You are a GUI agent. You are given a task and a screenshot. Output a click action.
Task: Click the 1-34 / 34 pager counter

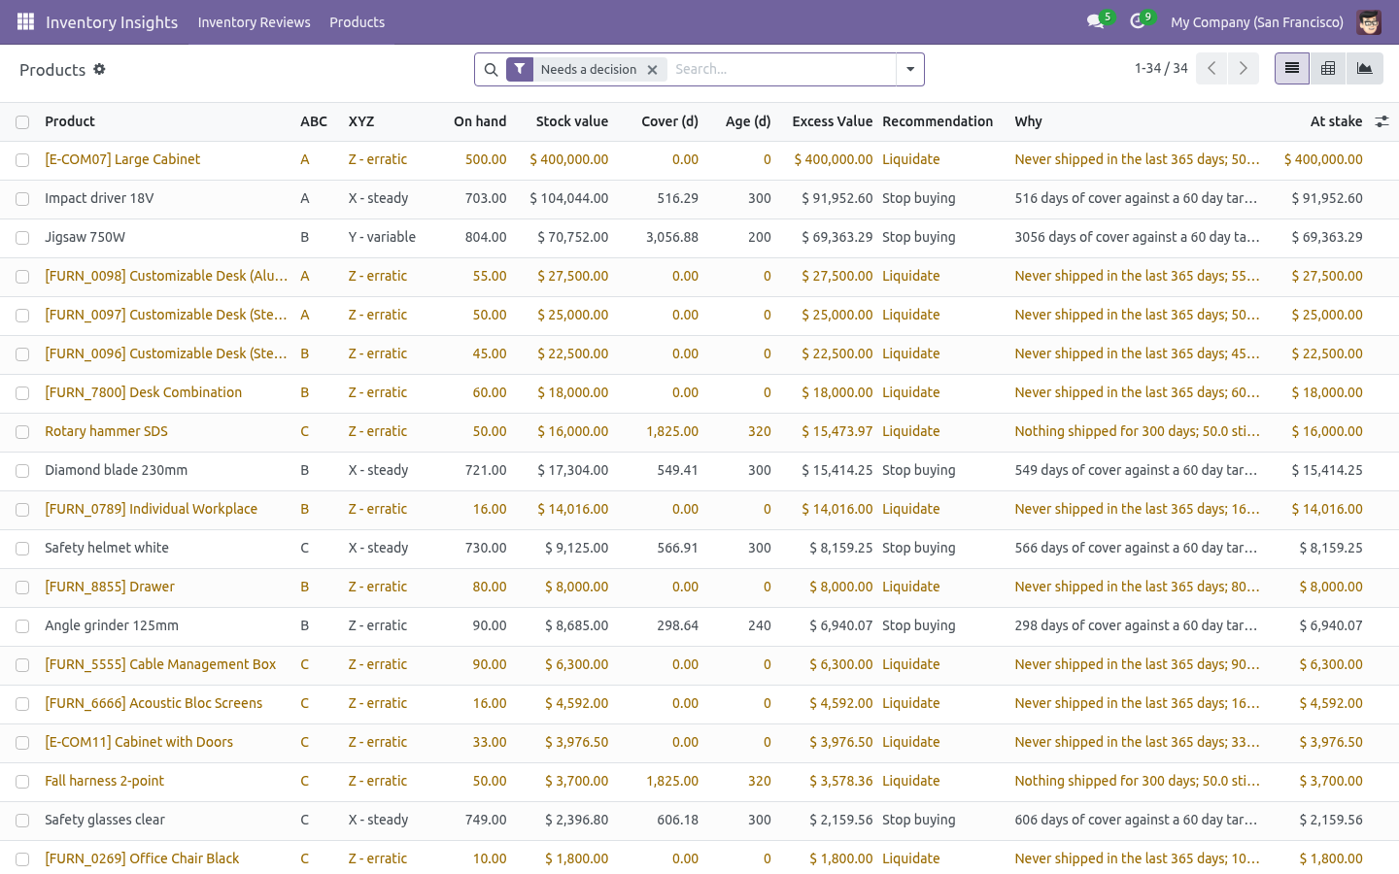1161,68
